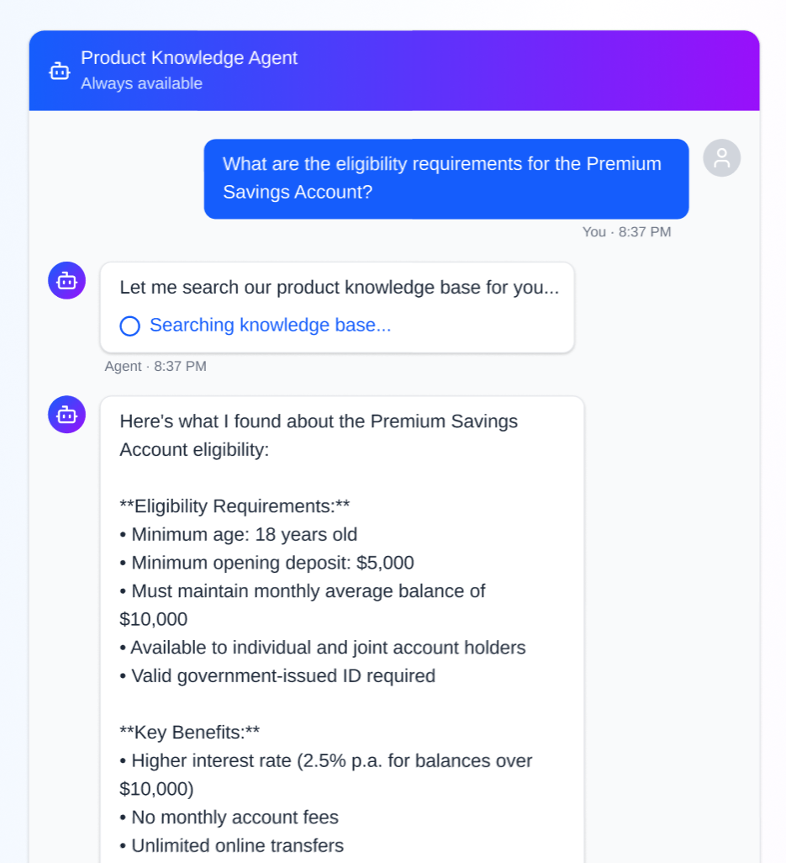Viewport: 786px width, 863px height.
Task: Click "Searching knowledge base..." status link
Action: [x=270, y=326]
